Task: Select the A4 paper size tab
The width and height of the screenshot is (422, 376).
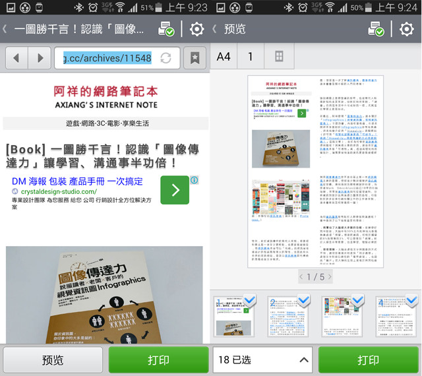Action: (224, 56)
